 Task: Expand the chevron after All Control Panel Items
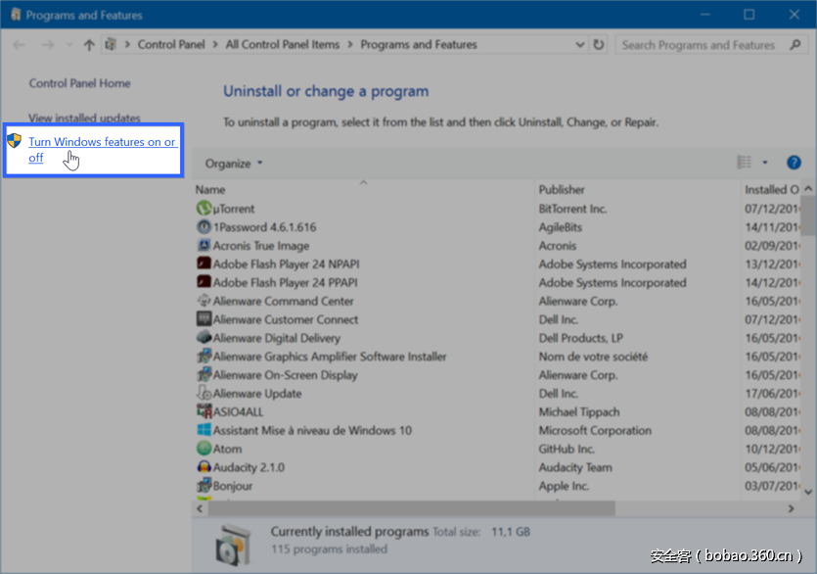[350, 45]
